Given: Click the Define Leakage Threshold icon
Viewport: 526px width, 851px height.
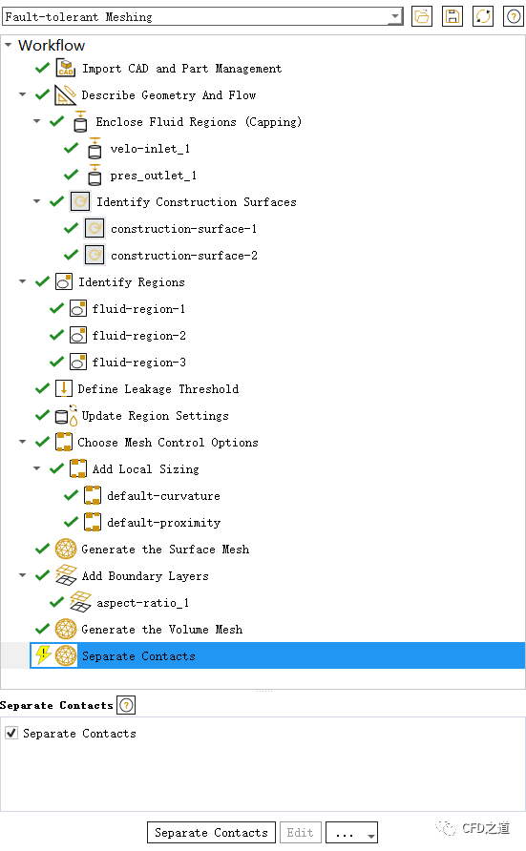Looking at the screenshot, I should [64, 388].
